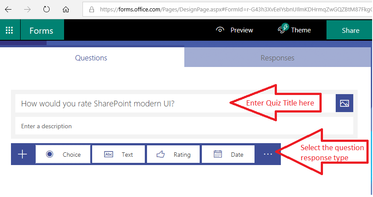Screen dimensions: 373x197
Task: Add a Rating question
Action: pos(173,154)
